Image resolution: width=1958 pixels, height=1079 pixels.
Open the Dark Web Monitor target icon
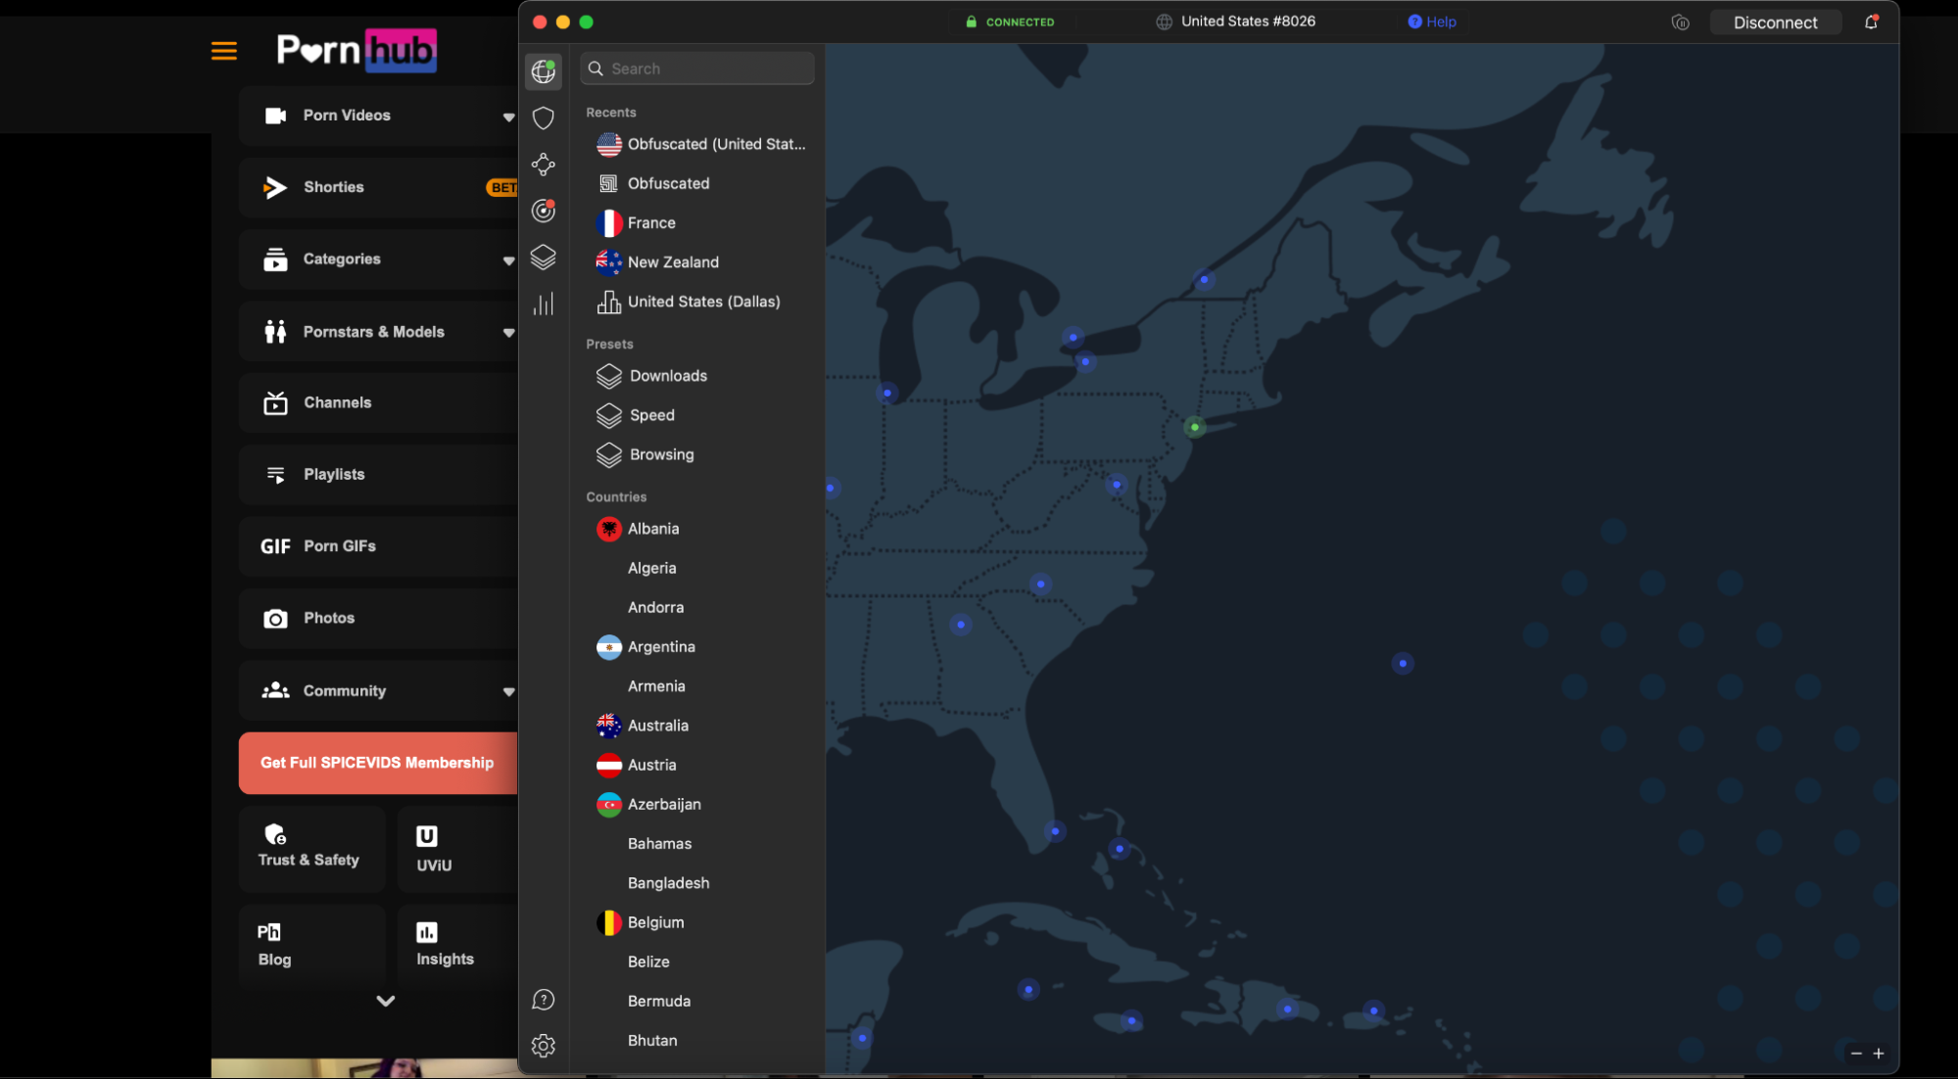pos(544,211)
